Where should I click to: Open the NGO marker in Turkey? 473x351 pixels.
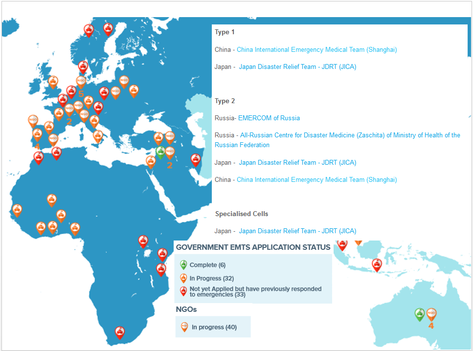click(170, 137)
